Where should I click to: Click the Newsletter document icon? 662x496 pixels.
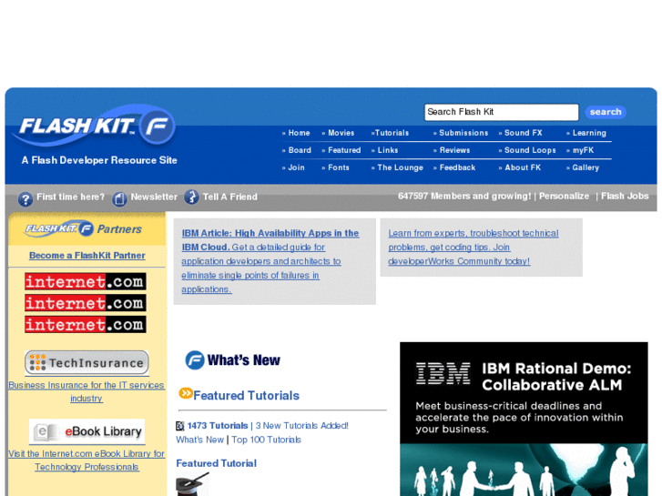point(119,198)
